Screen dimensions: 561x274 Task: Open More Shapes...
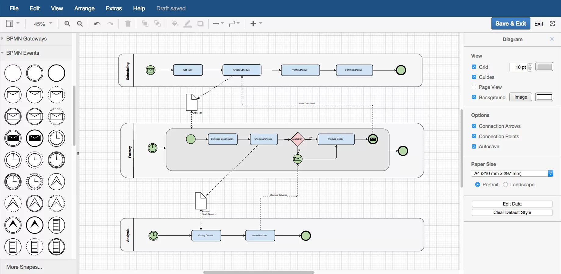point(24,267)
